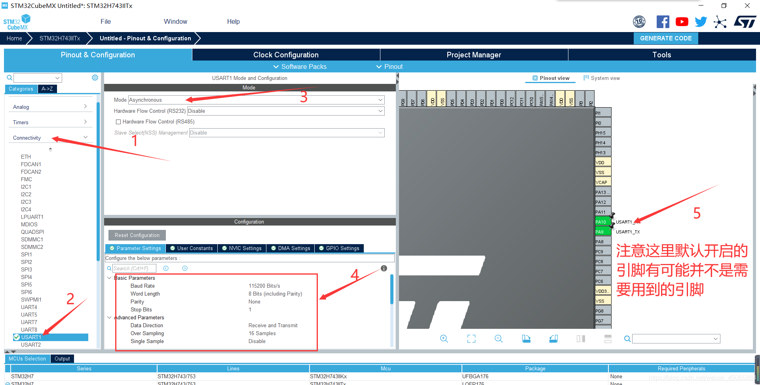The image size is (760, 385).
Task: Rotate chip view clockwise
Action: pos(526,339)
